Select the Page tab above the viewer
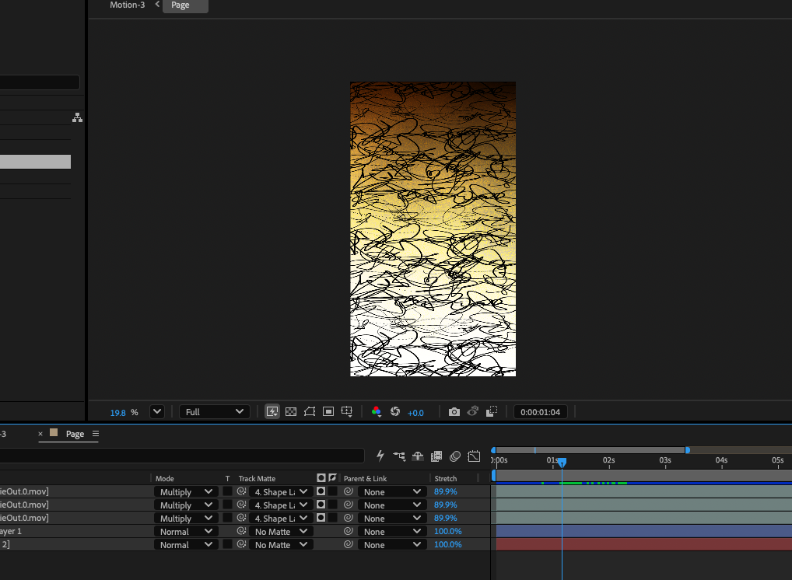Image resolution: width=792 pixels, height=580 pixels. click(185, 5)
